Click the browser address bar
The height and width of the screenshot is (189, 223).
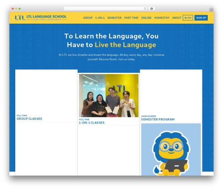[x=106, y=9]
